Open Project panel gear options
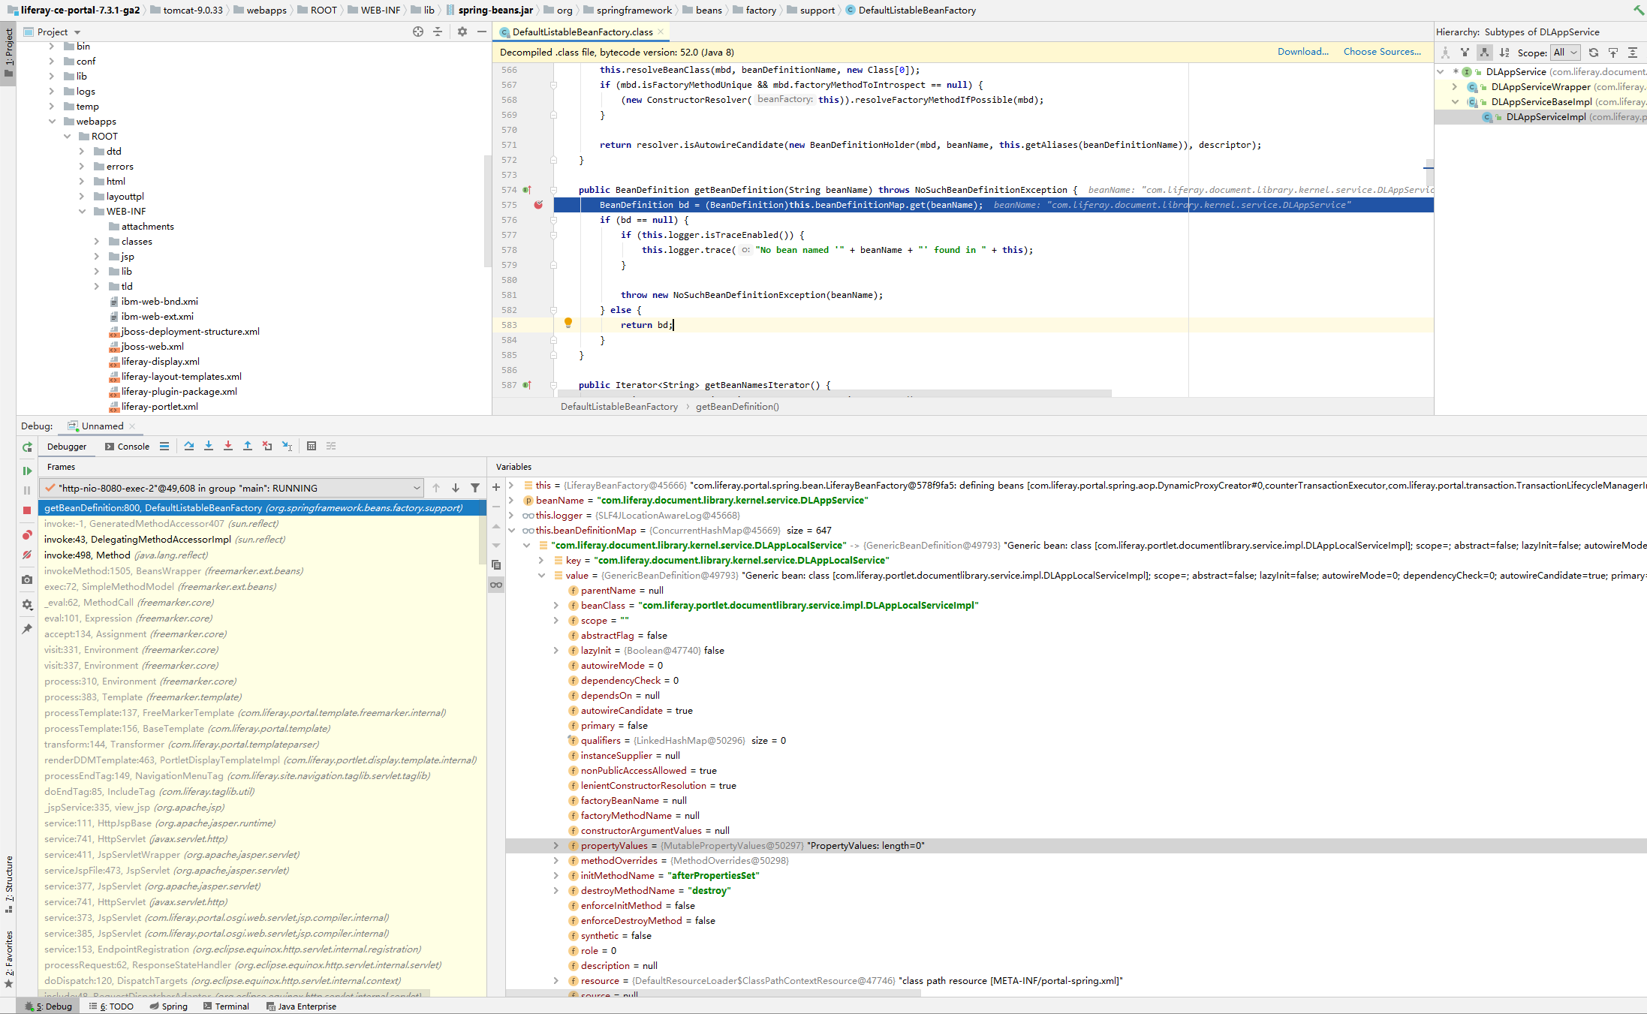This screenshot has height=1014, width=1647. click(462, 32)
